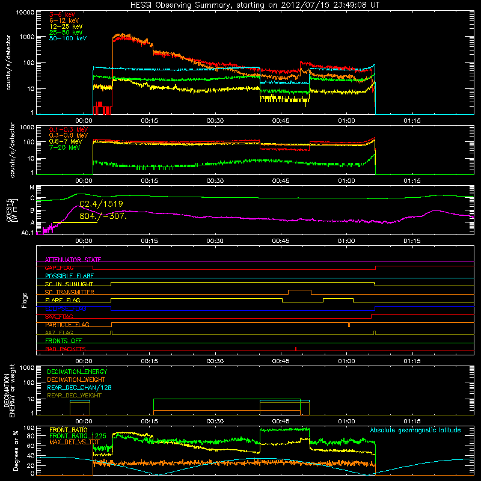
Task: Click the 00:45 tick under the Flags panel
Action: point(281,361)
